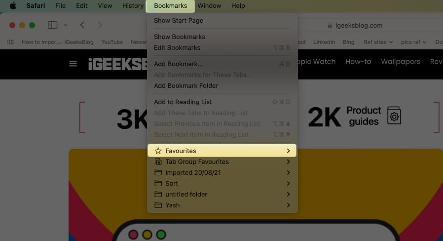Go forward with the forward arrow

click(x=100, y=25)
